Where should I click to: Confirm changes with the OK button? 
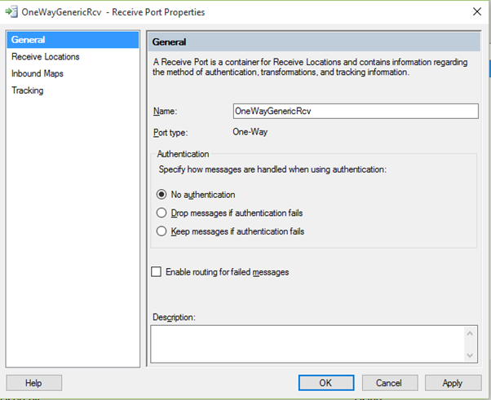[x=326, y=383]
